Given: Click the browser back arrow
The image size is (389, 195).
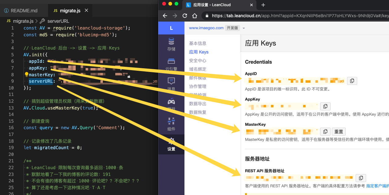Looking at the screenshot, I should point(165,16).
